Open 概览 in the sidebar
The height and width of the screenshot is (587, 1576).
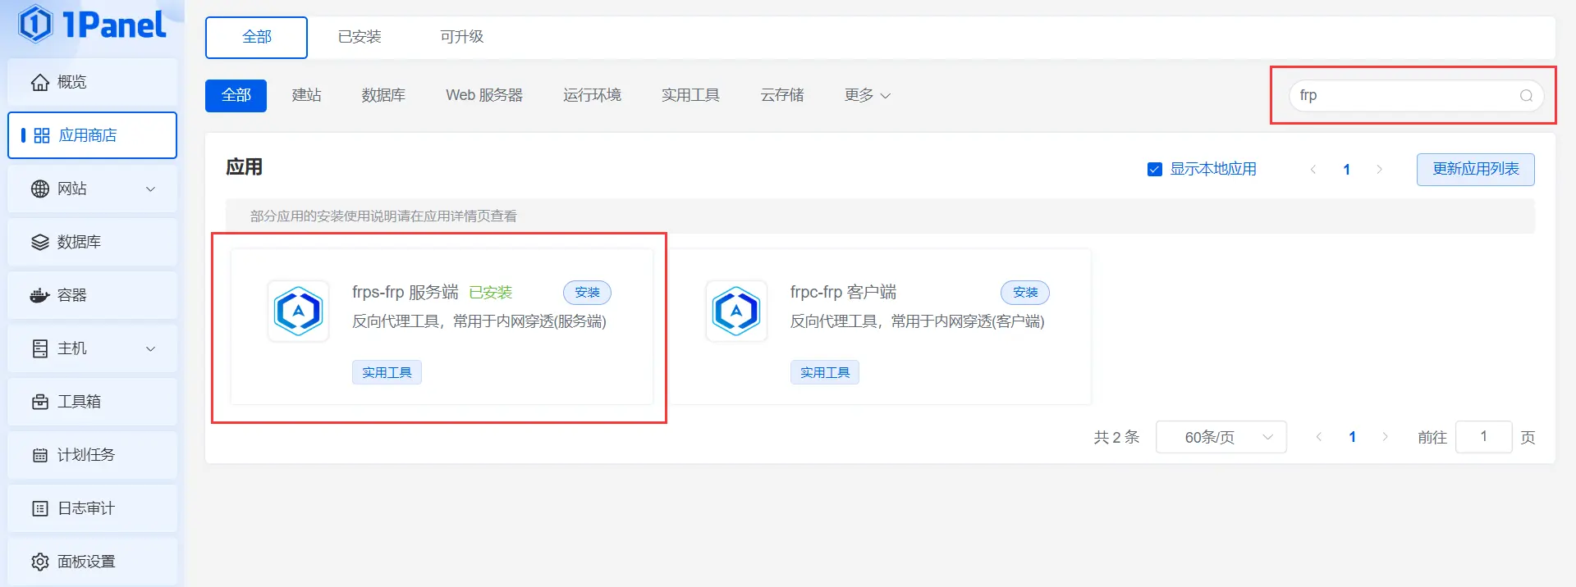[92, 82]
